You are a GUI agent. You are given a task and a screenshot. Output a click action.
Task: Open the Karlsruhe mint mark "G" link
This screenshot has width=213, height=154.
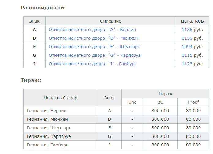[x=95, y=55]
